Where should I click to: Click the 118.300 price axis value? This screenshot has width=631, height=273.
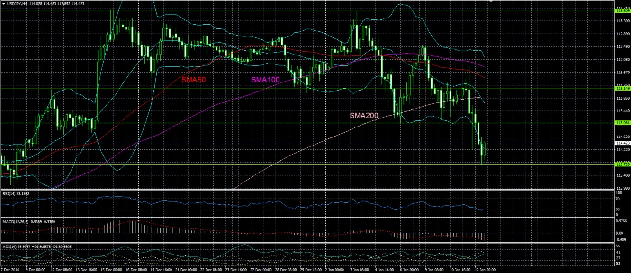pos(622,21)
